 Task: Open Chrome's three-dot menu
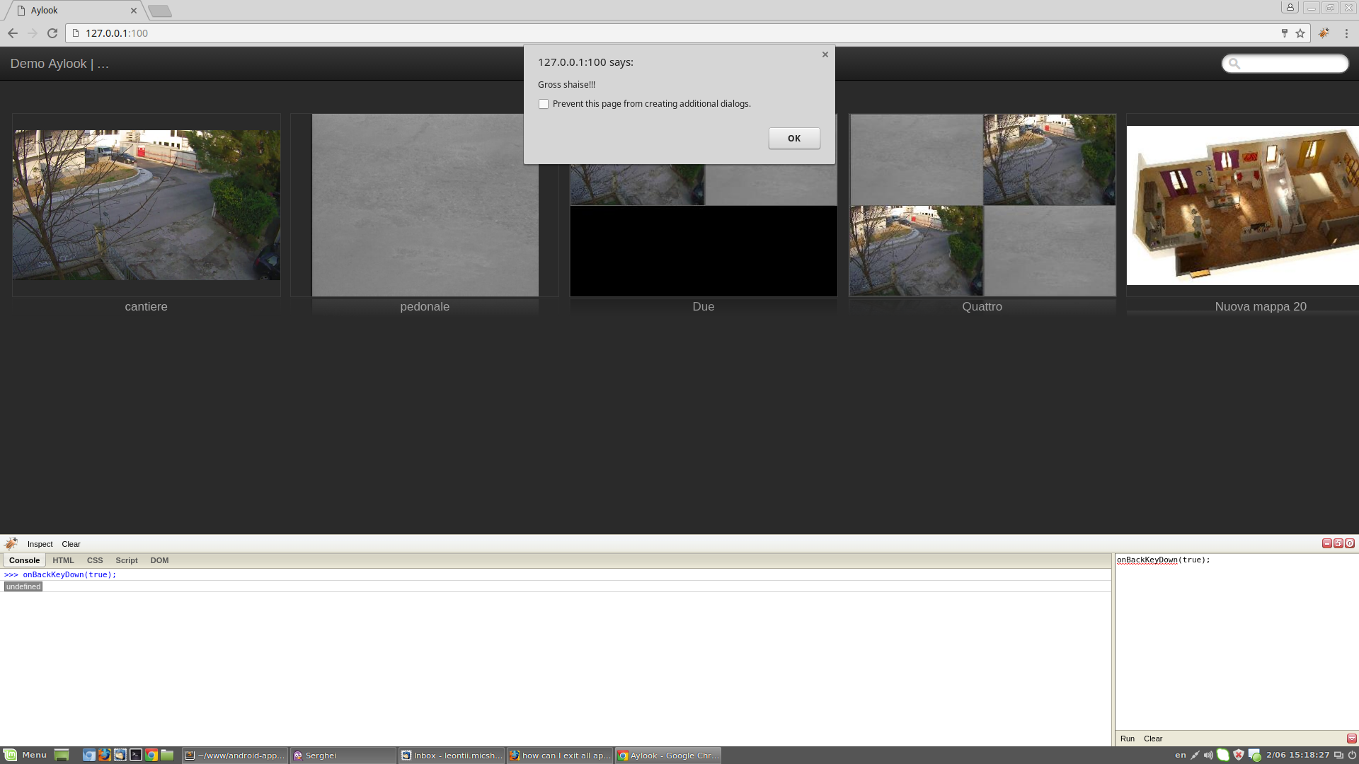click(x=1346, y=33)
